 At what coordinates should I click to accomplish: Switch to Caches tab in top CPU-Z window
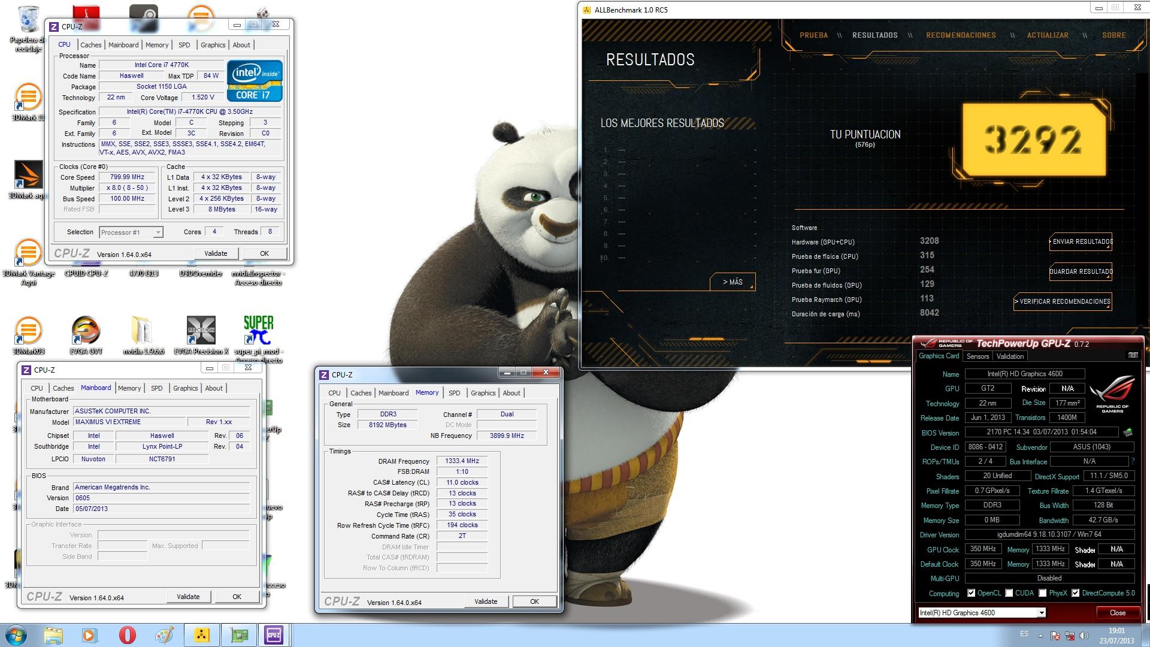tap(91, 45)
